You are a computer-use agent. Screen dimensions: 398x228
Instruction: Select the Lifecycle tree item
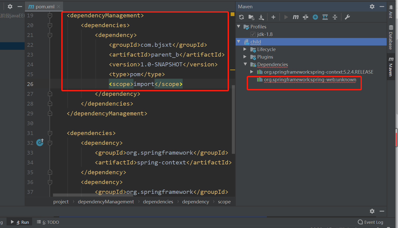click(x=266, y=49)
